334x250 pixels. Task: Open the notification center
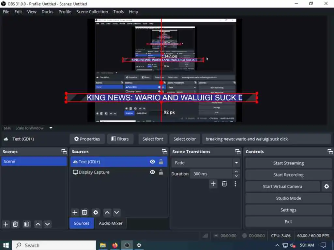tap(323, 245)
